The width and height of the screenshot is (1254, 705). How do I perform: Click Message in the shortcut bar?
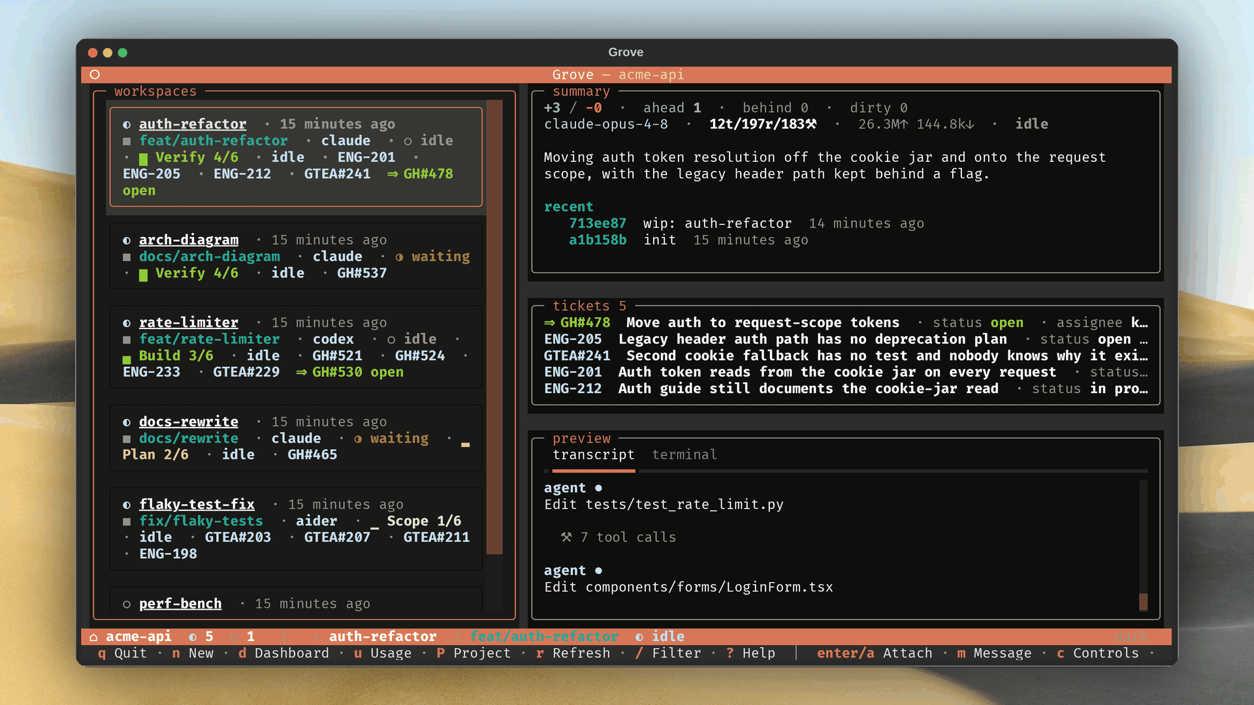tap(994, 653)
